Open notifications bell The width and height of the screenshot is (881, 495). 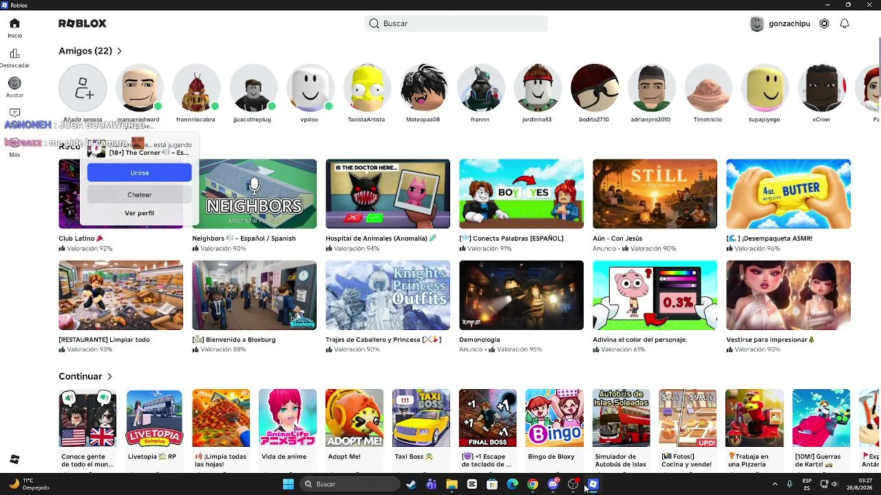point(845,23)
